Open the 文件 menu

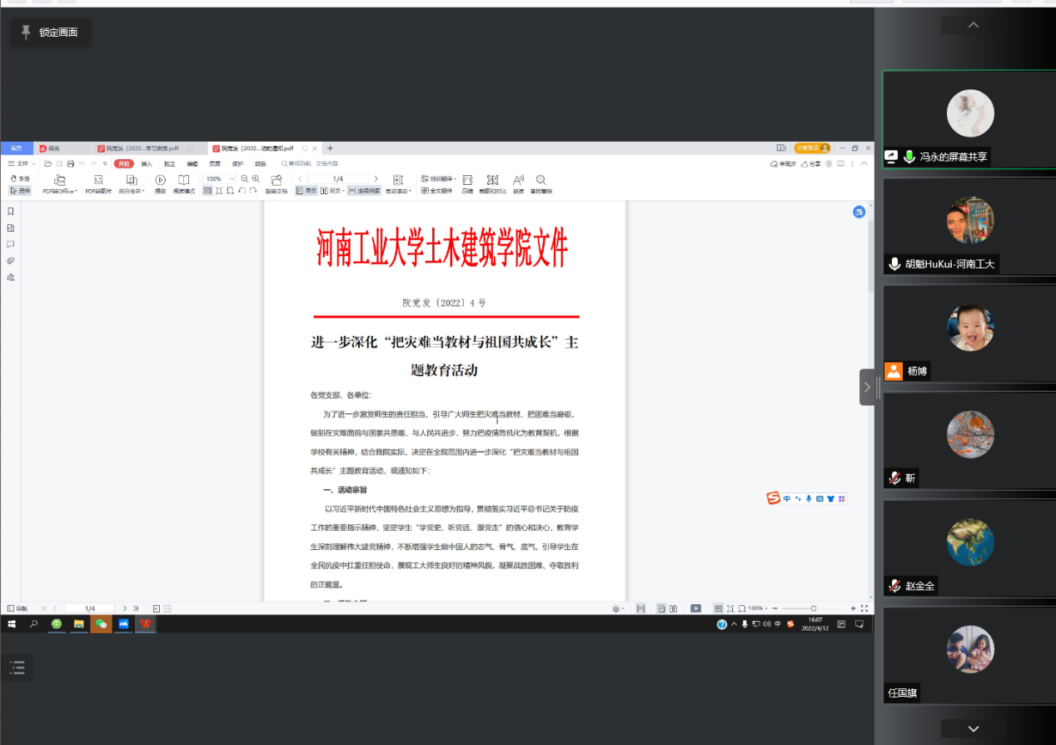click(x=22, y=164)
